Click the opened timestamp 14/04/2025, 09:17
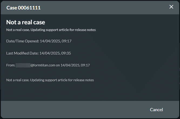Viewport: 180px width, 119px height. coord(55,41)
